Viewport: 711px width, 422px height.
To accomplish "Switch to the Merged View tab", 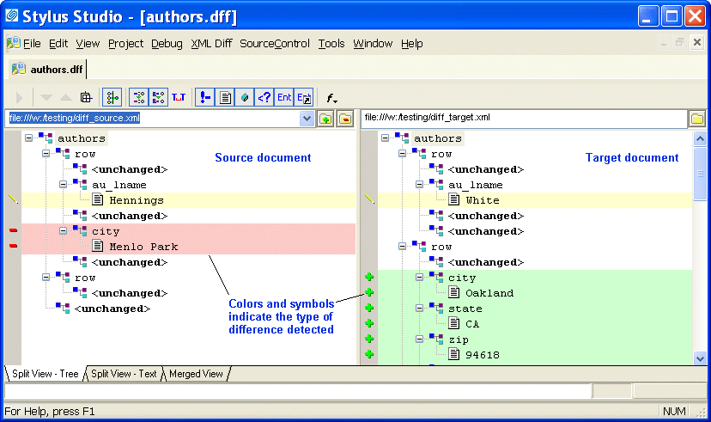I will (x=196, y=374).
